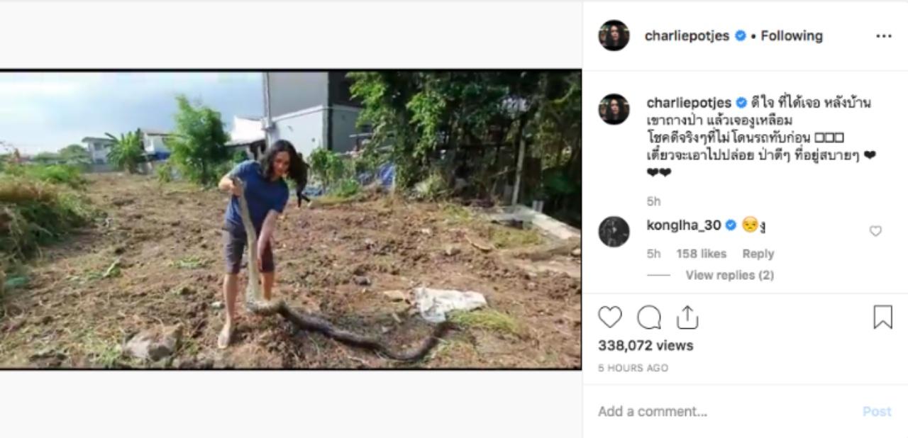This screenshot has width=908, height=438.
Task: View the 338,072 views count
Action: point(646,346)
